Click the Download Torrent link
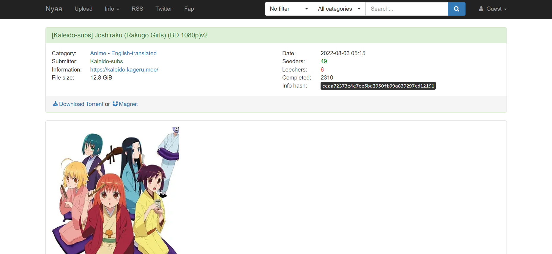 (81, 104)
